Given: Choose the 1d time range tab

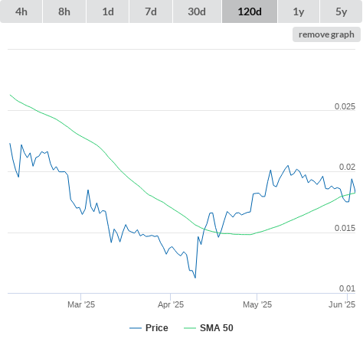Looking at the screenshot, I should coord(108,11).
